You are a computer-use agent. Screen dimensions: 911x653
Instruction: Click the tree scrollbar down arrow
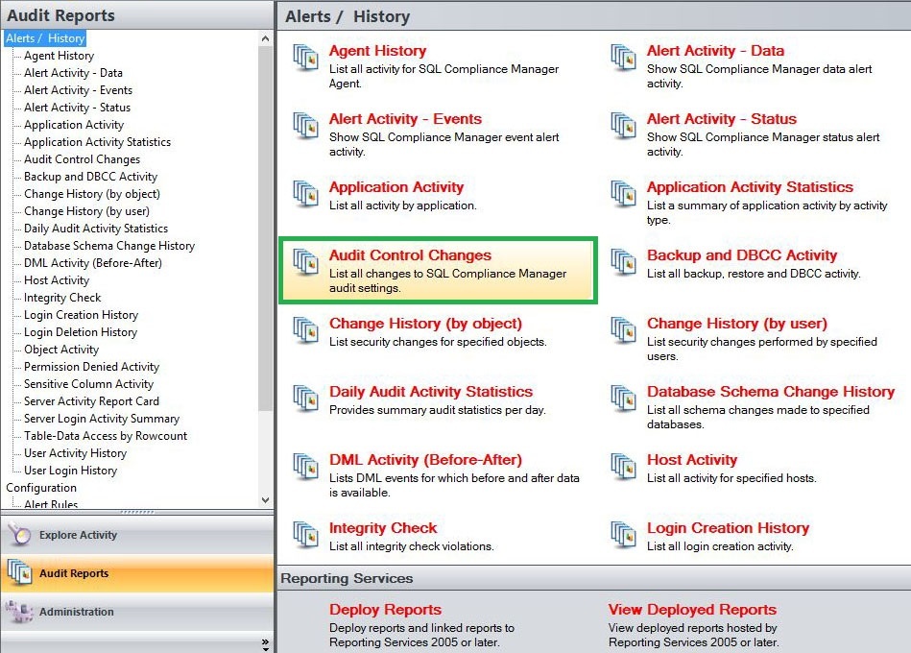266,500
